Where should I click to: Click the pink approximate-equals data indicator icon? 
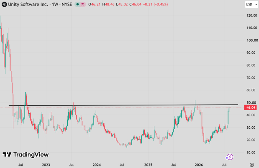click(x=83, y=4)
